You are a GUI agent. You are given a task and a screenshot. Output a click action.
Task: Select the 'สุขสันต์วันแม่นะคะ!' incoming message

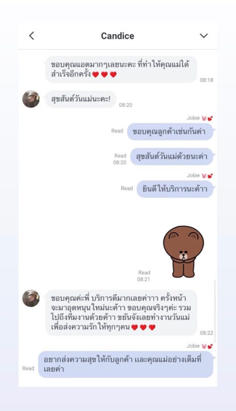coord(81,99)
